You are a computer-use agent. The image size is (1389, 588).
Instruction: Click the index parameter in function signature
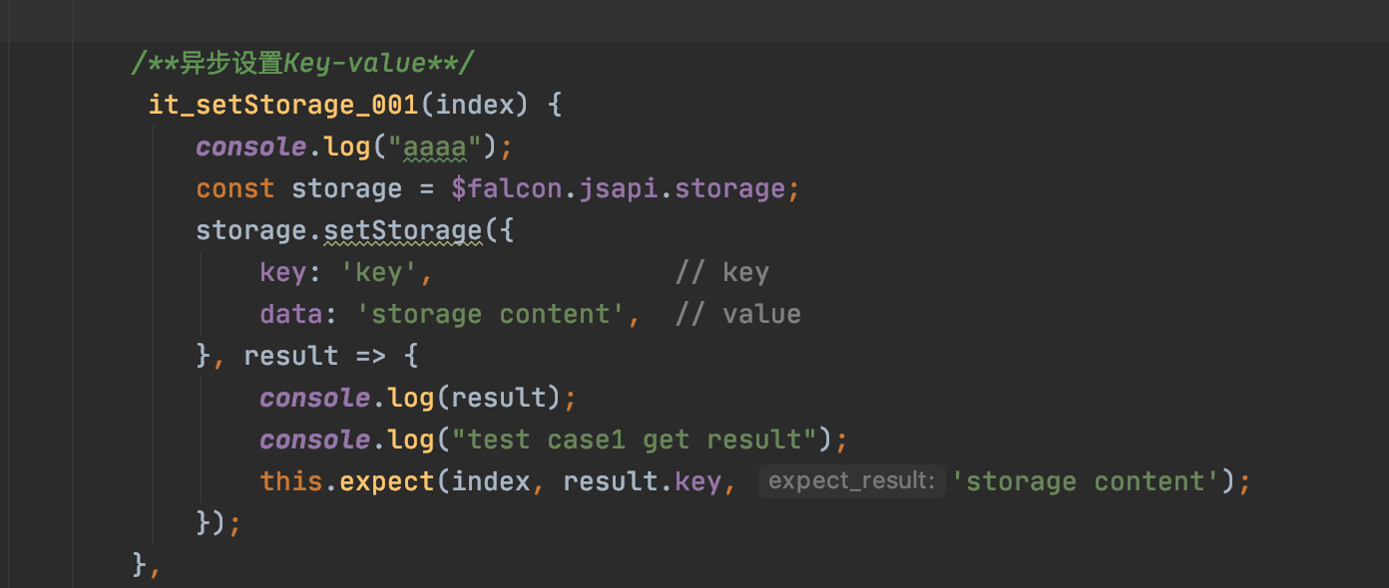coord(476,105)
